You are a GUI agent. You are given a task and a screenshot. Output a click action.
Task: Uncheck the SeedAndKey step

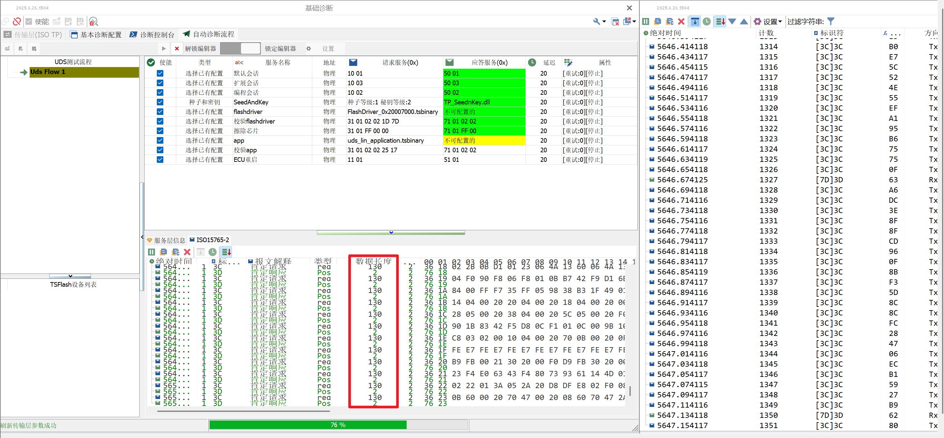pos(160,102)
